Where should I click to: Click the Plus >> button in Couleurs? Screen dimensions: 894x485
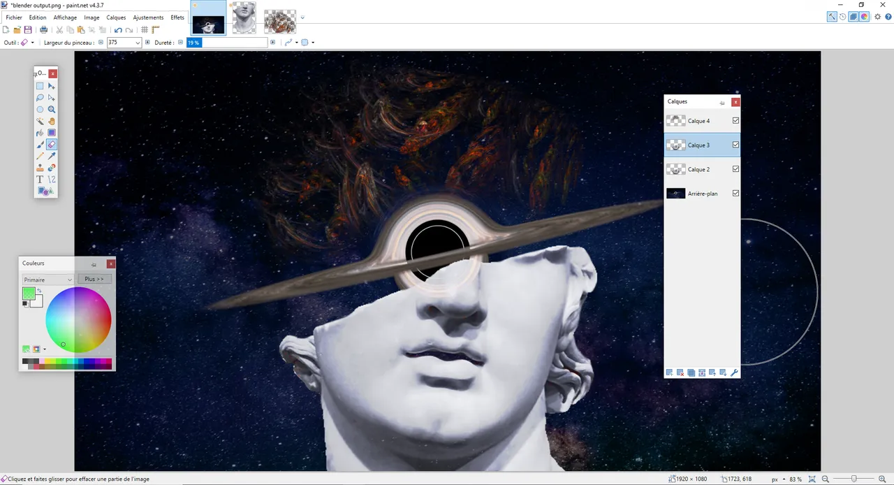pyautogui.click(x=94, y=280)
